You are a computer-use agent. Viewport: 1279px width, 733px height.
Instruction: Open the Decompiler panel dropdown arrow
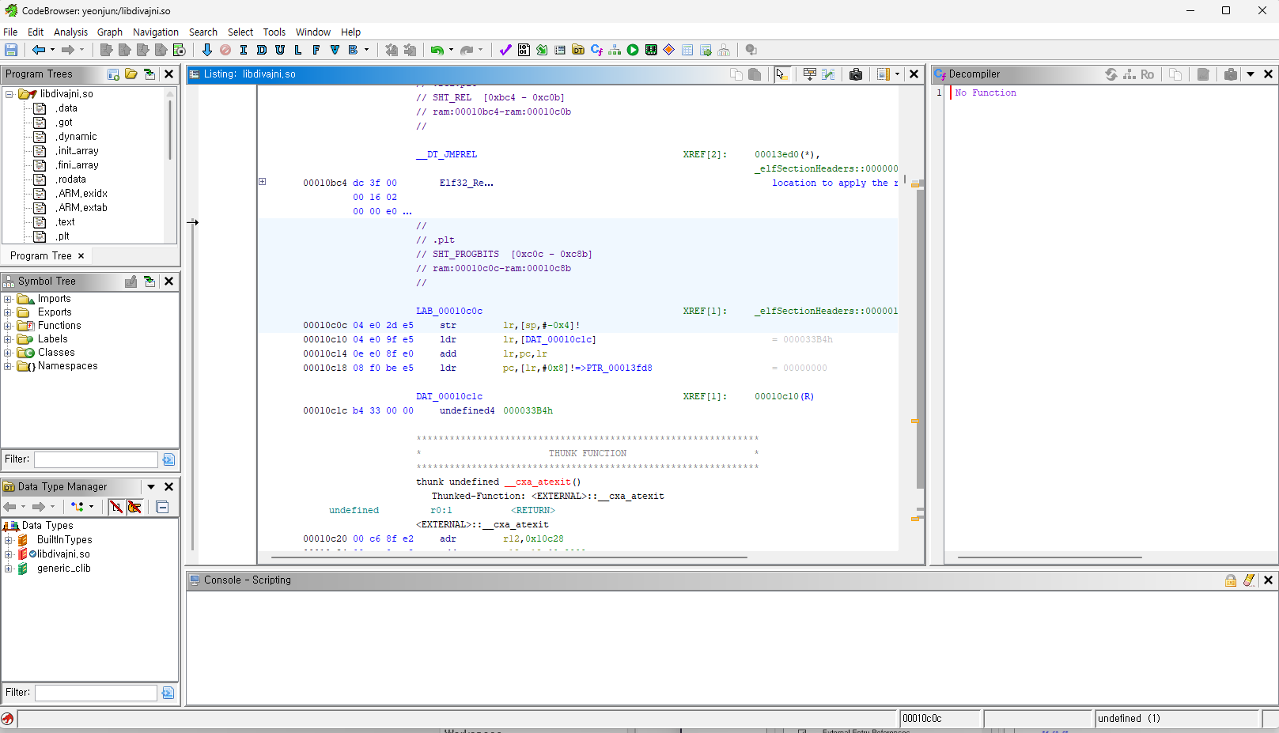click(1251, 74)
